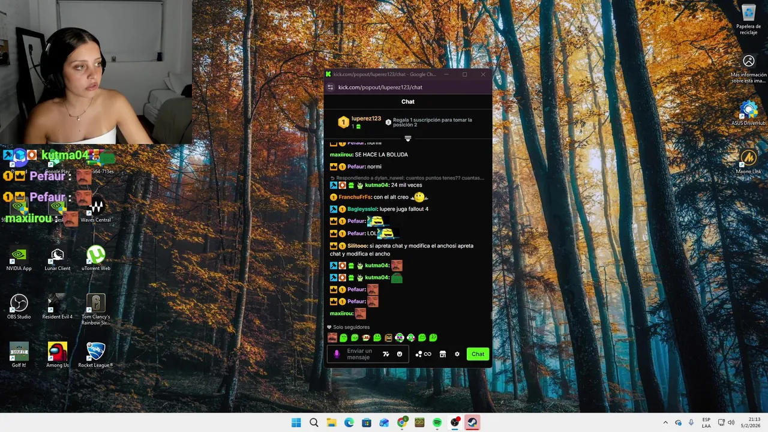This screenshot has height=432, width=768.
Task: Switch to OBS Studio in taskbar
Action: (x=455, y=422)
